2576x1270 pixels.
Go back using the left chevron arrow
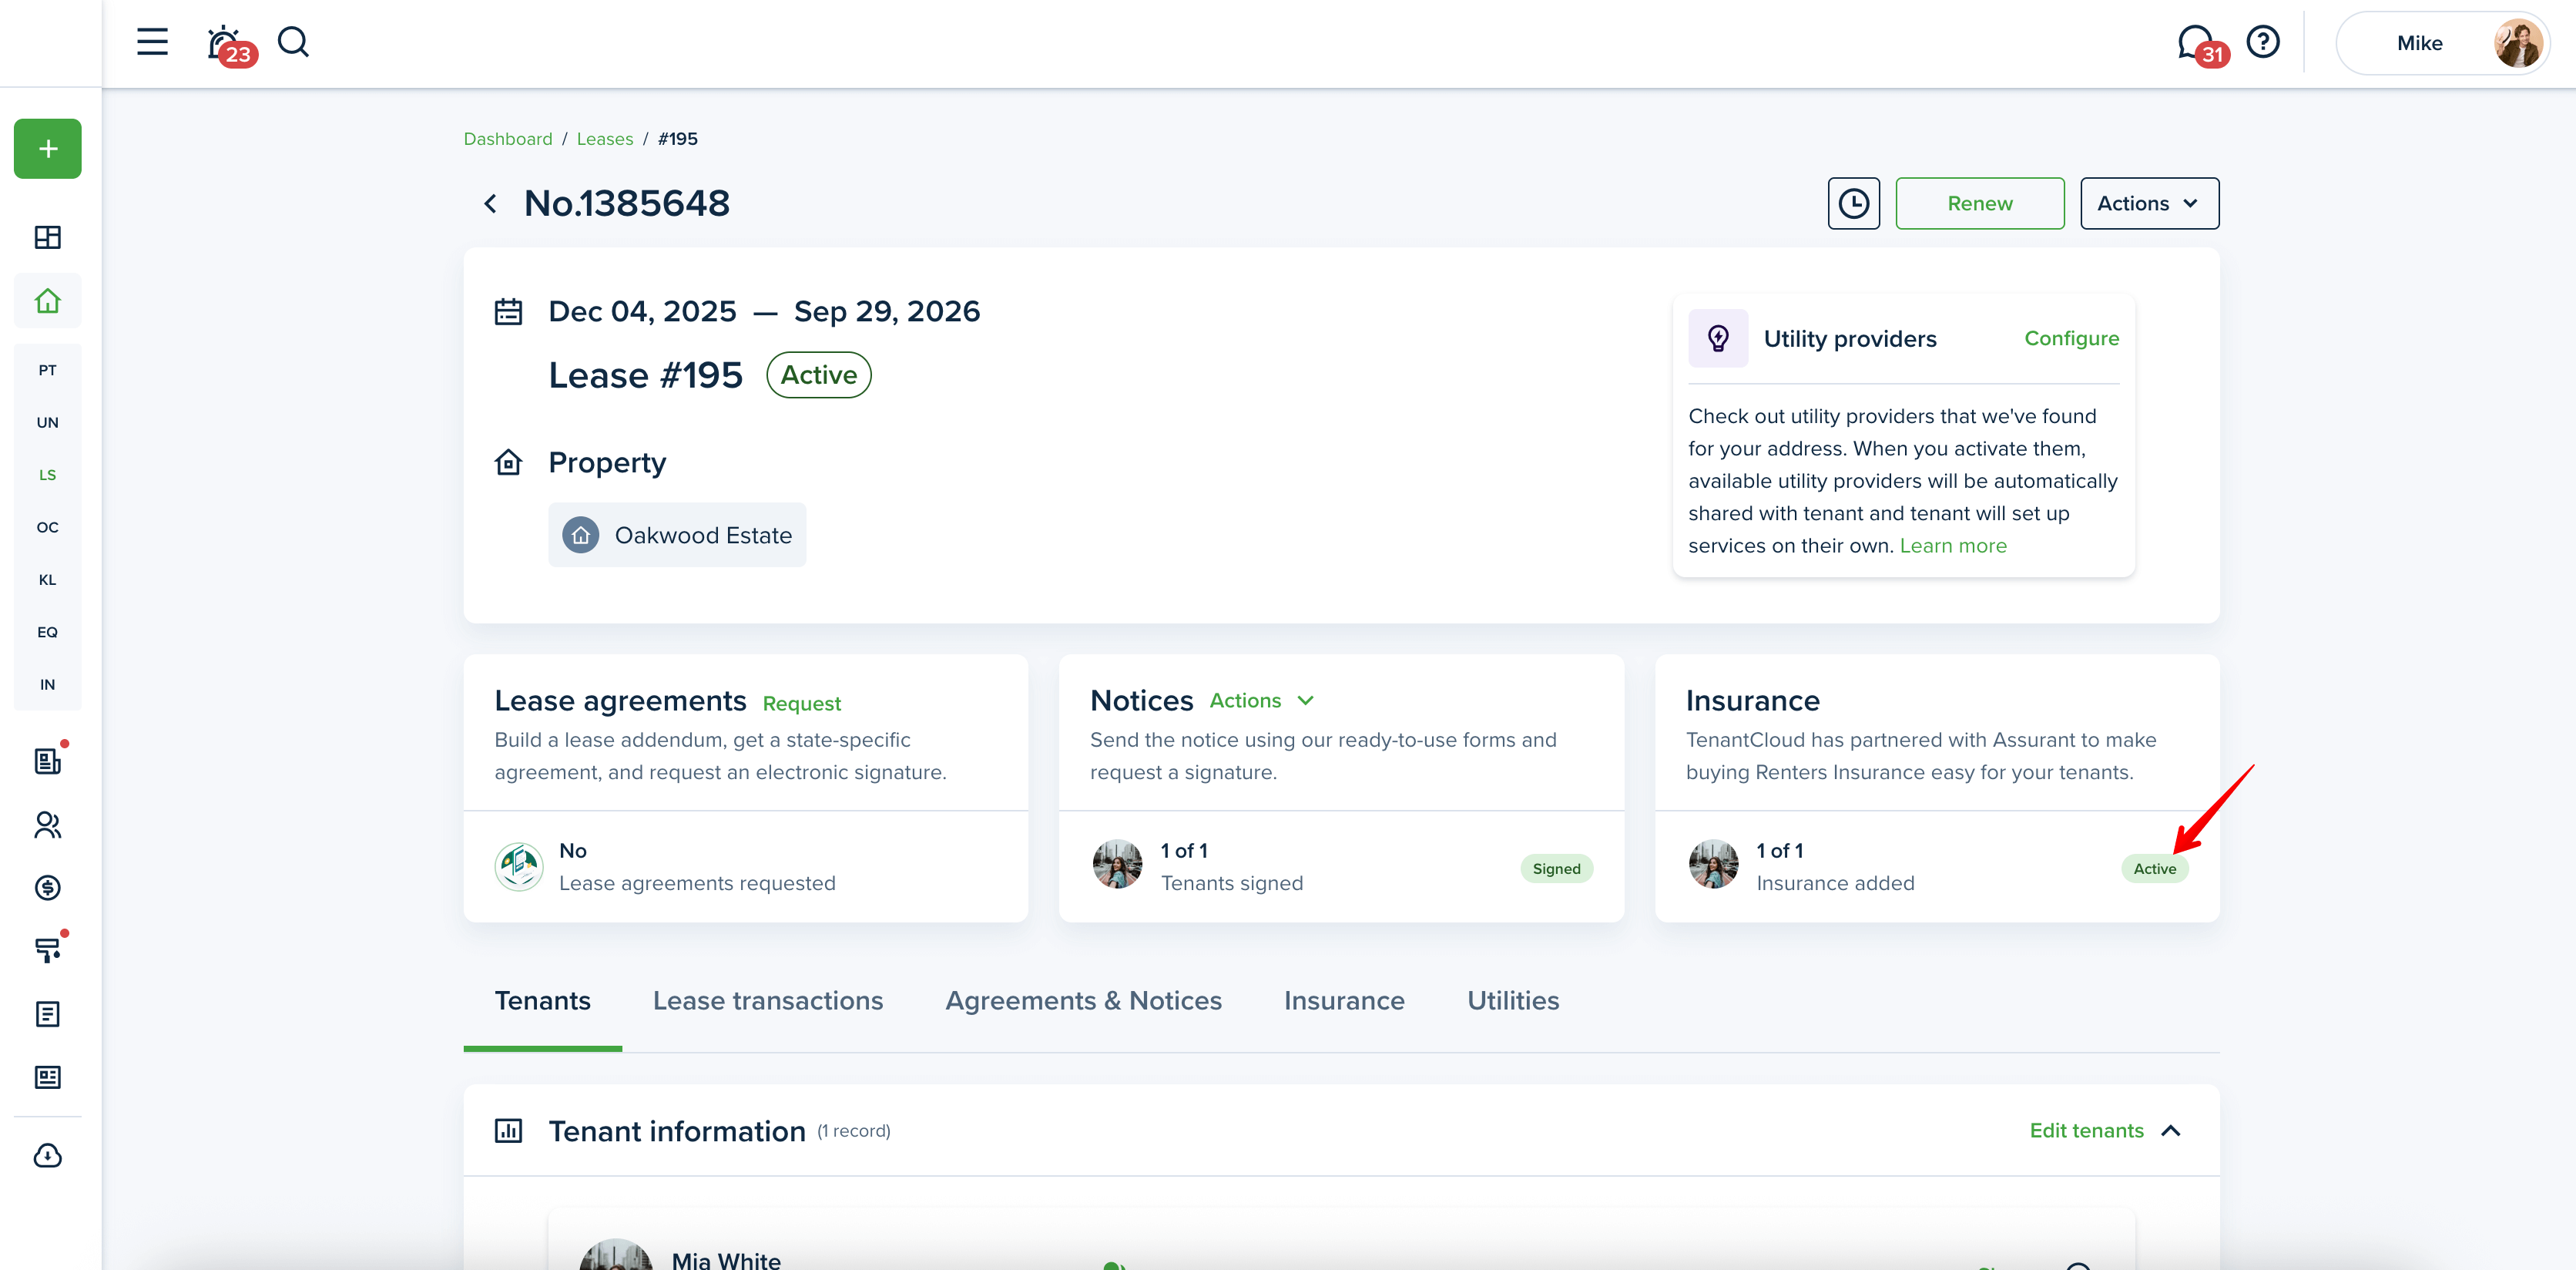[490, 204]
